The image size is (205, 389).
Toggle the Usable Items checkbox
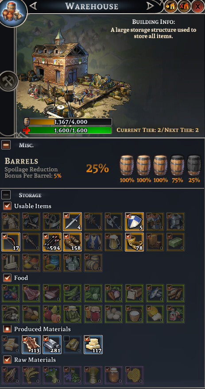[x=8, y=206]
